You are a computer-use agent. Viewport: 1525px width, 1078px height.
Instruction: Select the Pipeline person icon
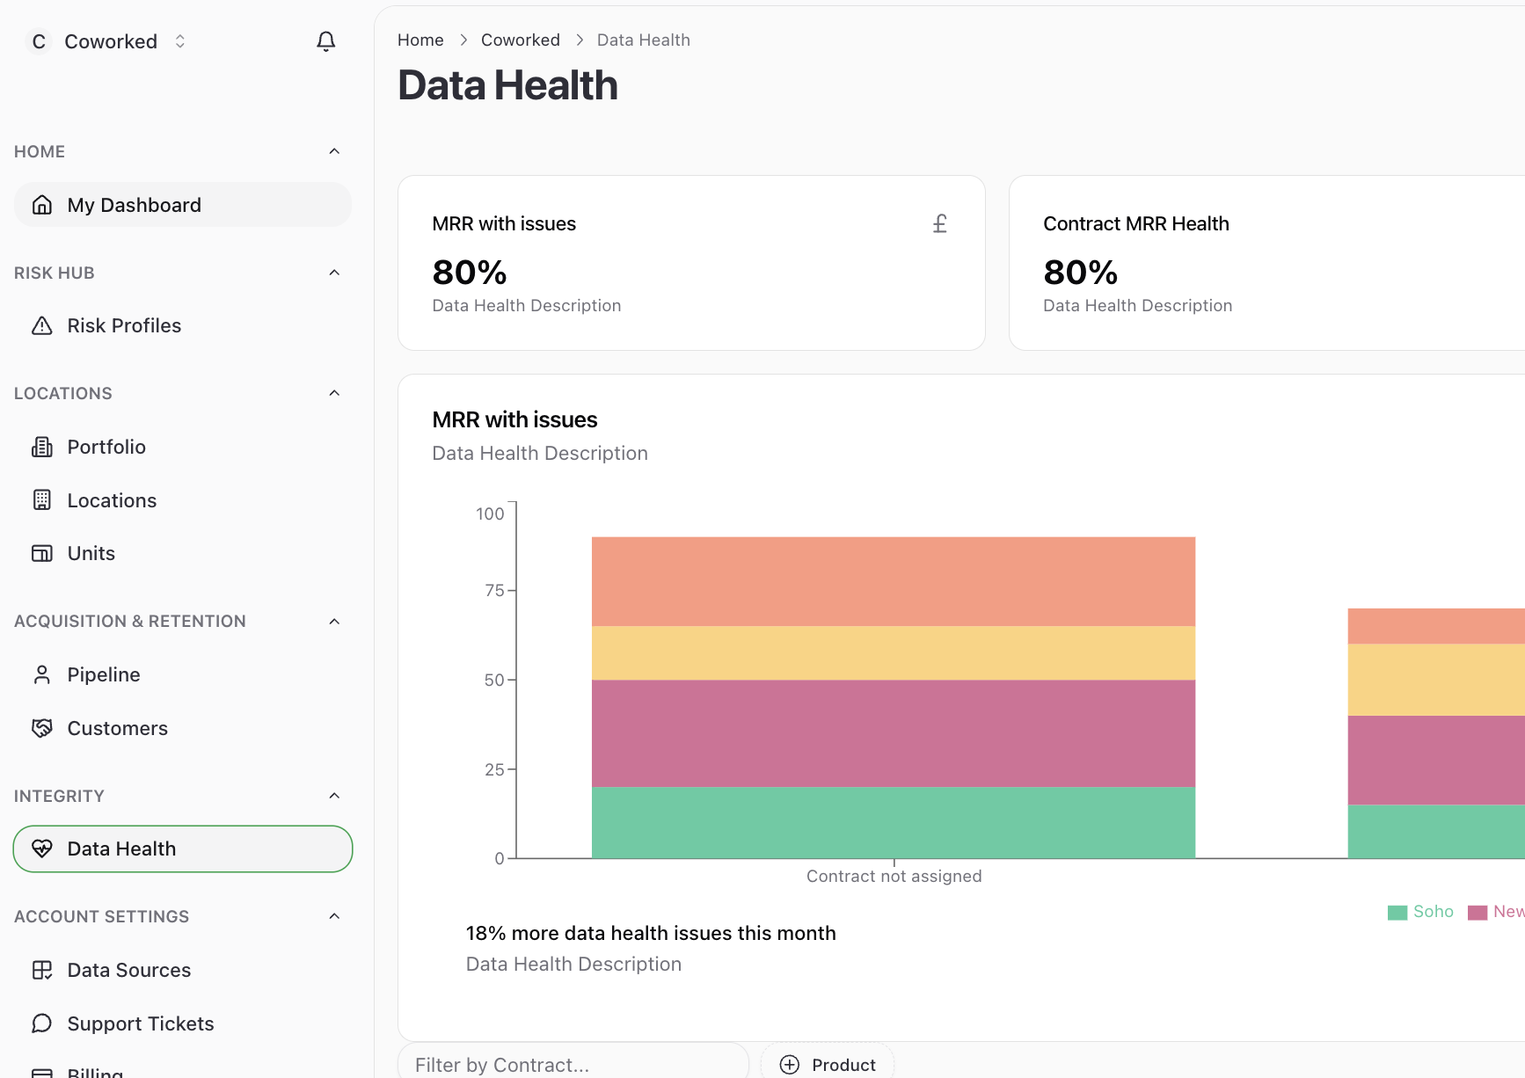41,674
